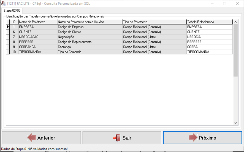The width and height of the screenshot is (244, 152).
Task: Click the door exit icon on Sair
Action: click(117, 138)
